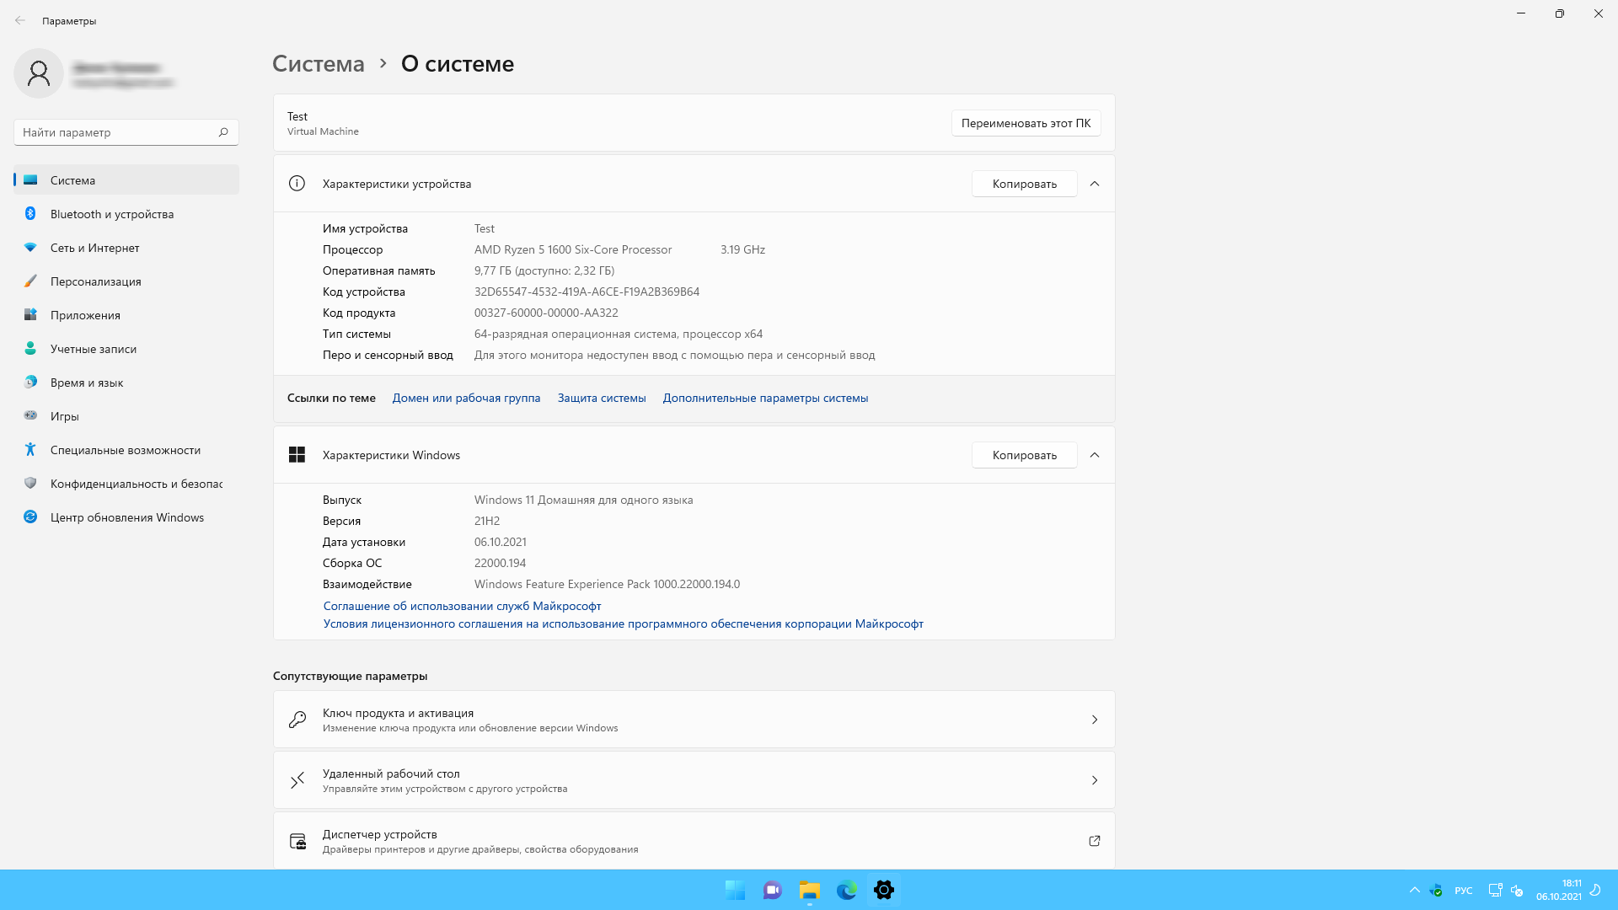Open Центр обновления Windows section

(127, 517)
